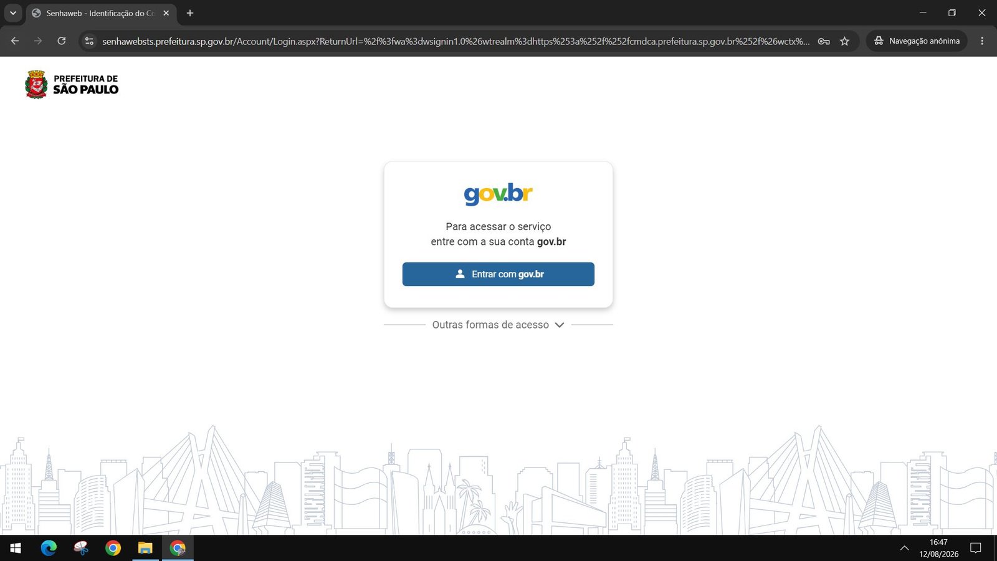Open File Explorer from the taskbar

[145, 549]
